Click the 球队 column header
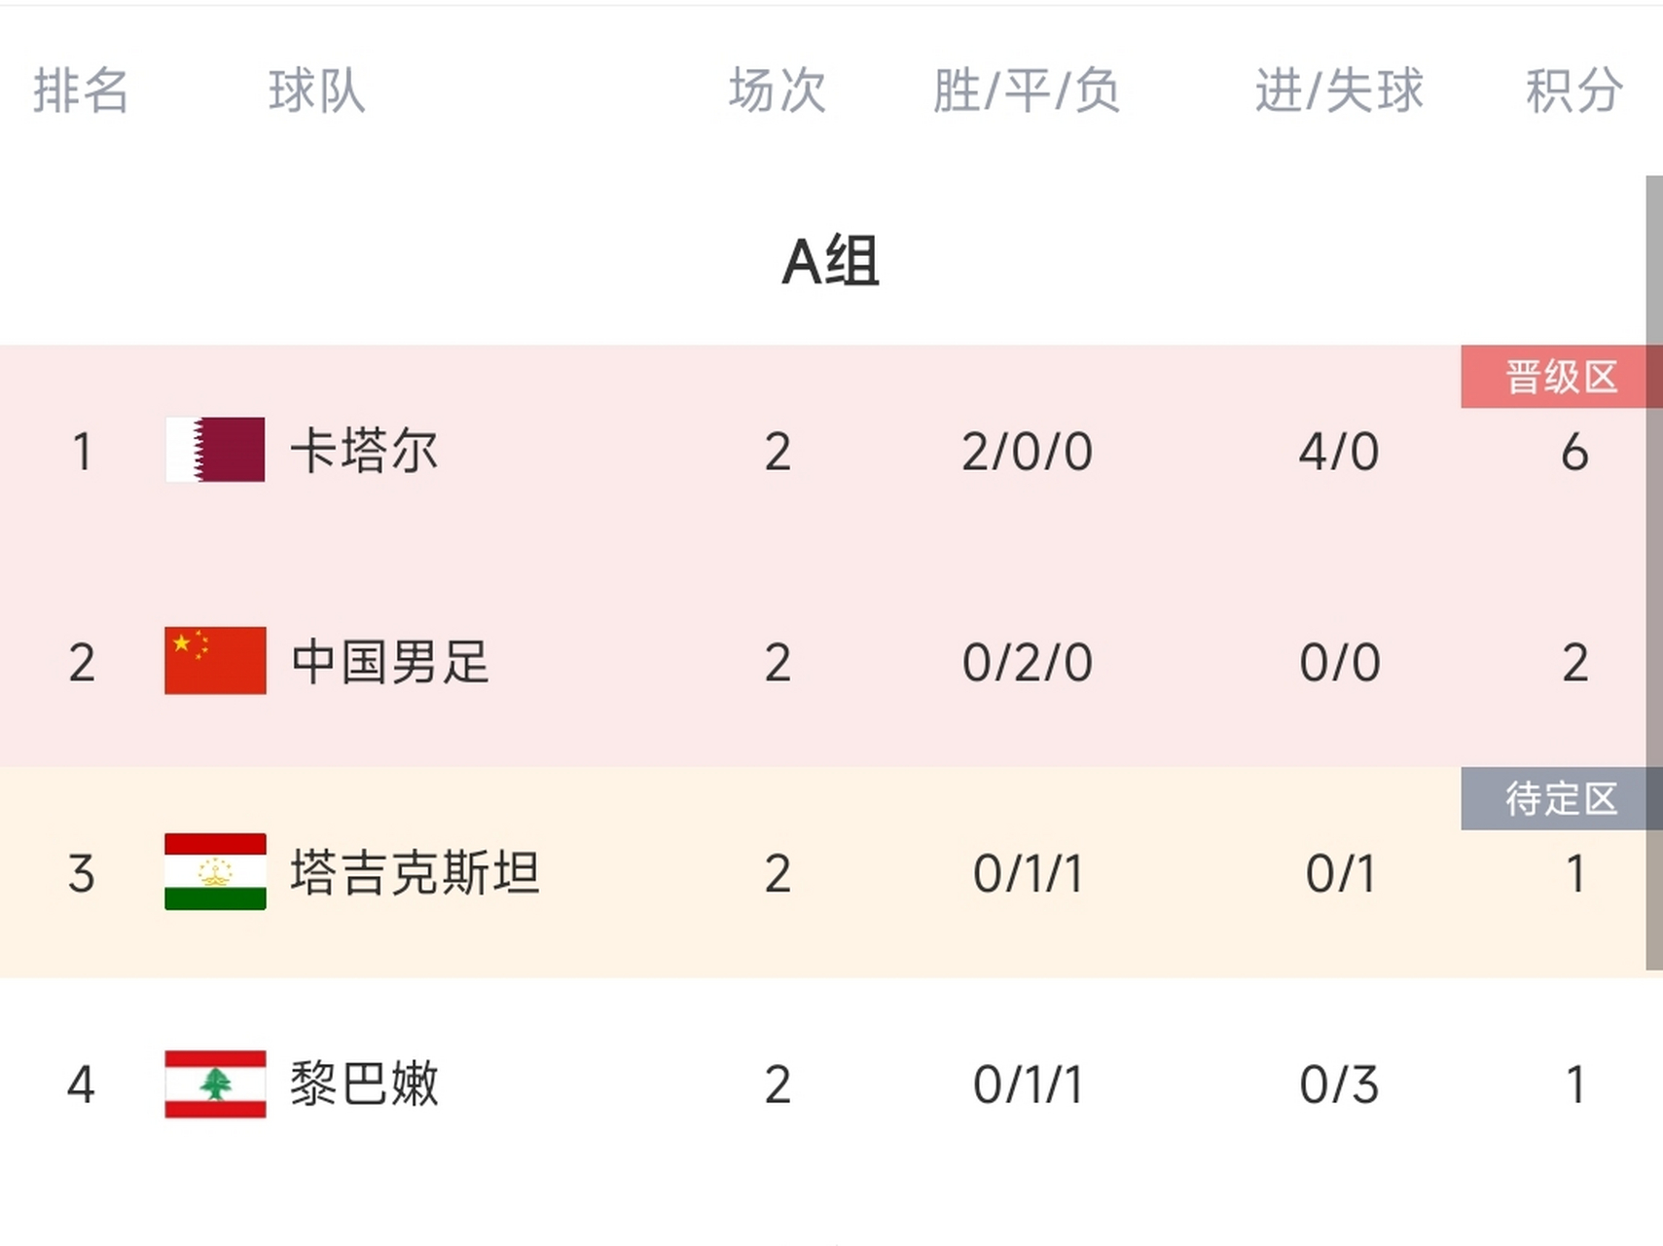1663x1246 pixels. (x=317, y=92)
